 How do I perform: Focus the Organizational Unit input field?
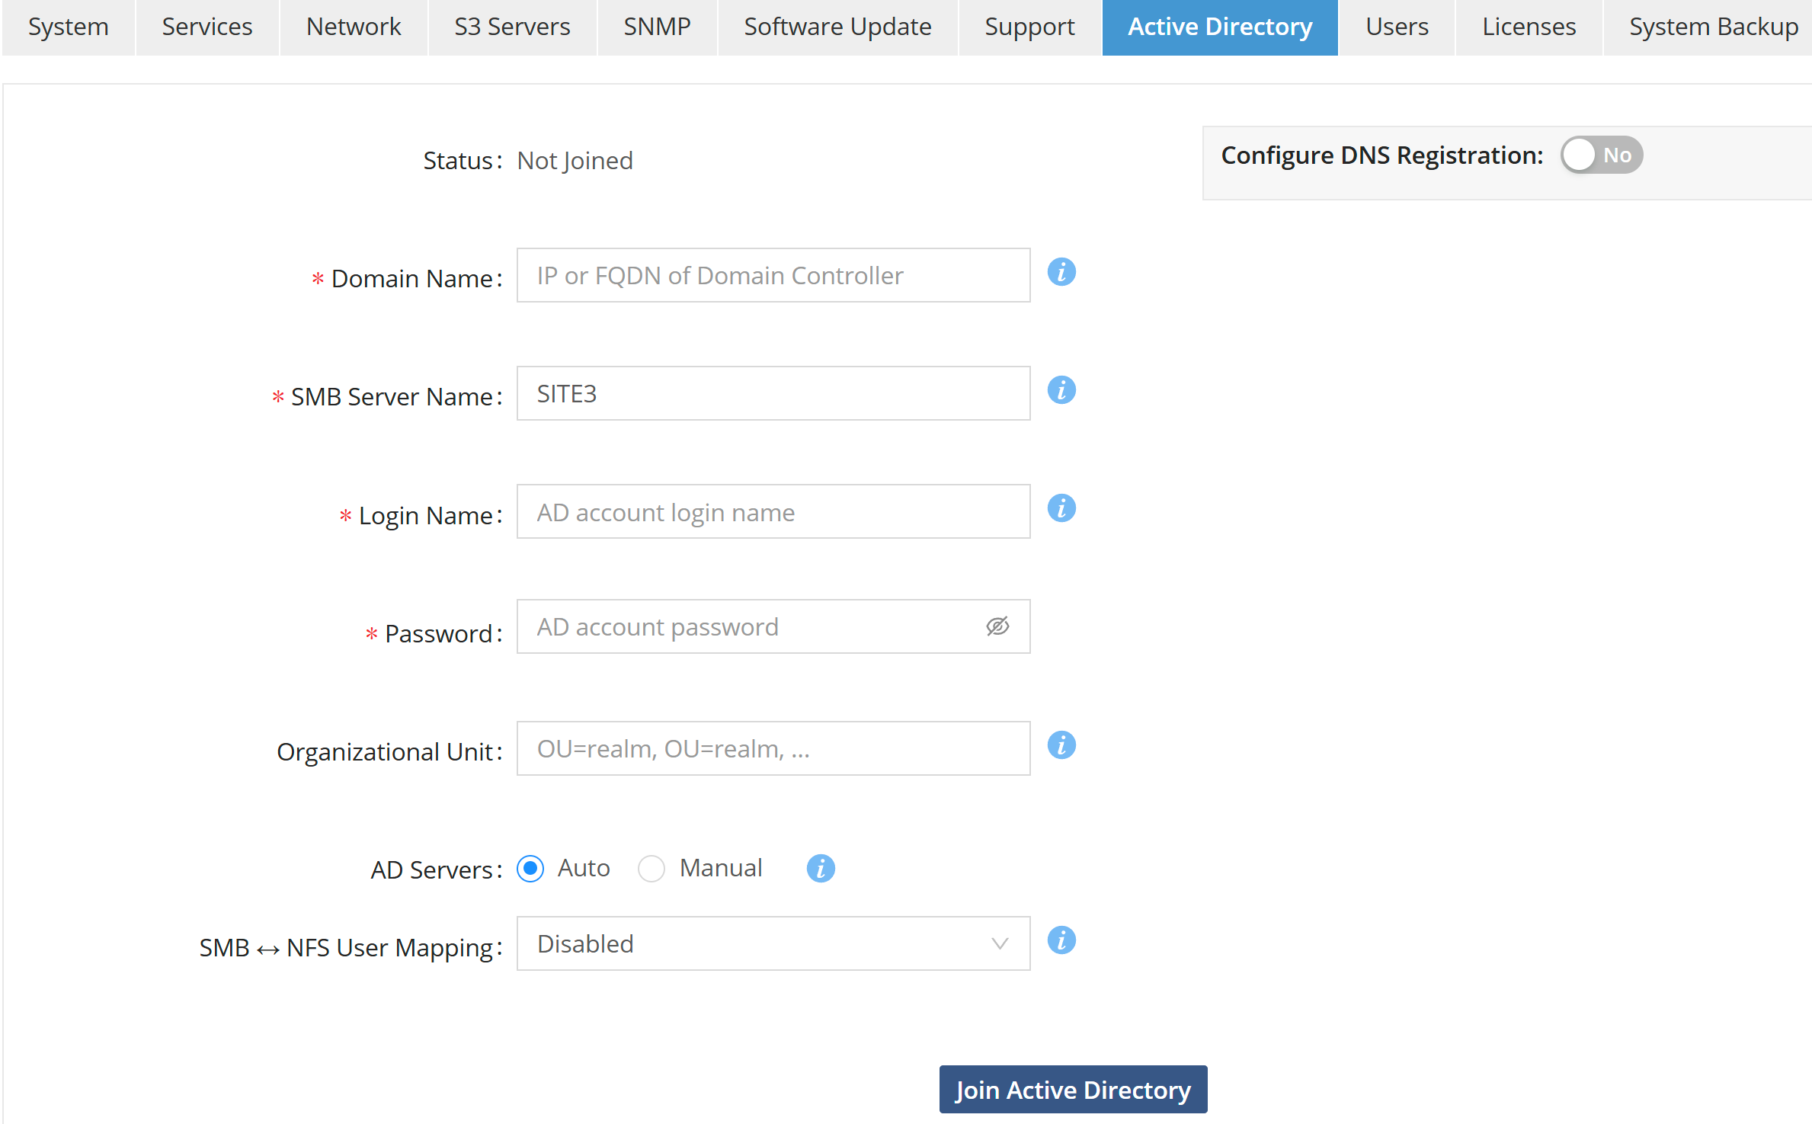(773, 748)
